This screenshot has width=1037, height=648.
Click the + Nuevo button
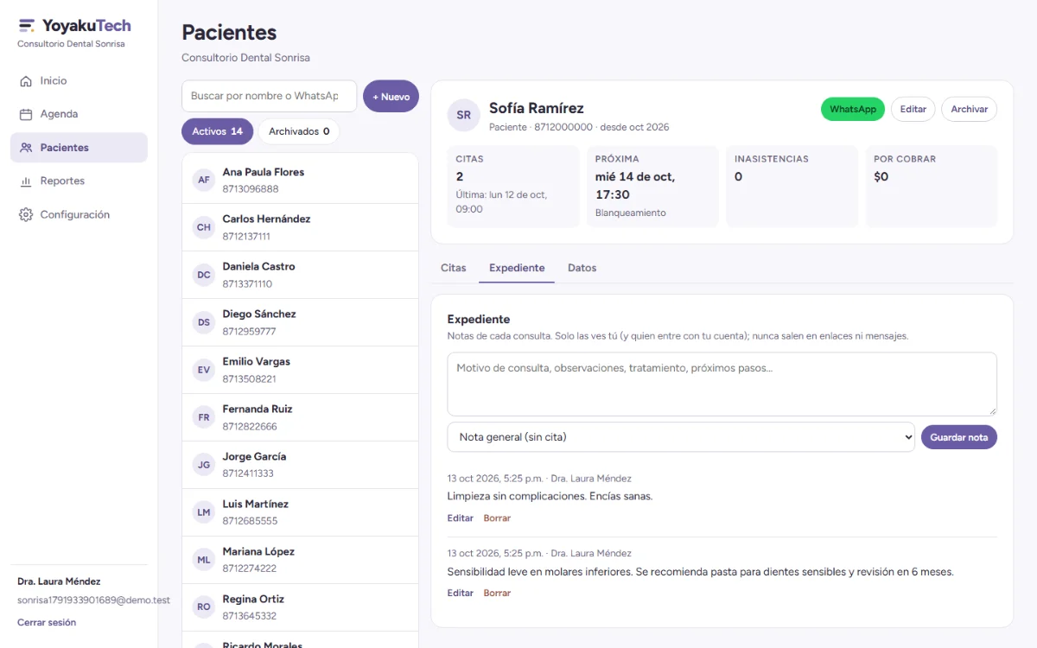(391, 97)
